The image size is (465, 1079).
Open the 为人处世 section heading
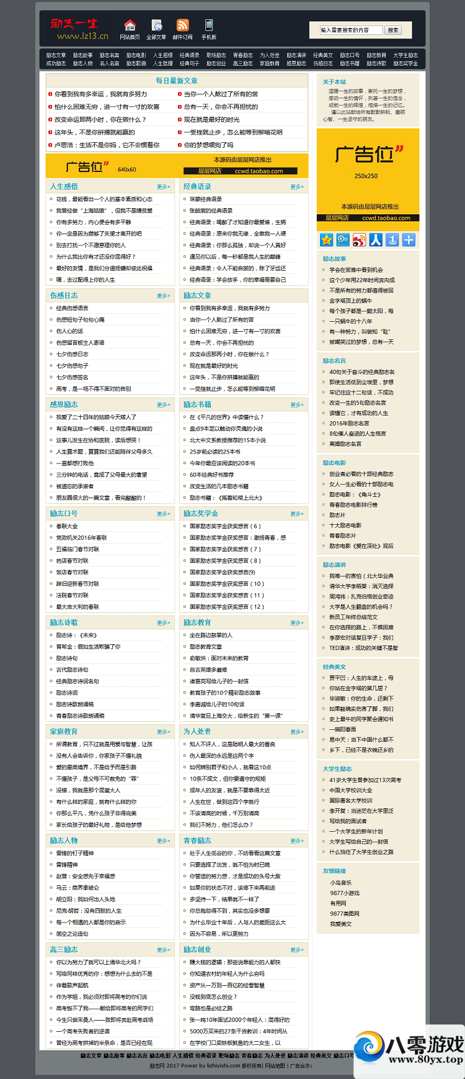tap(197, 732)
